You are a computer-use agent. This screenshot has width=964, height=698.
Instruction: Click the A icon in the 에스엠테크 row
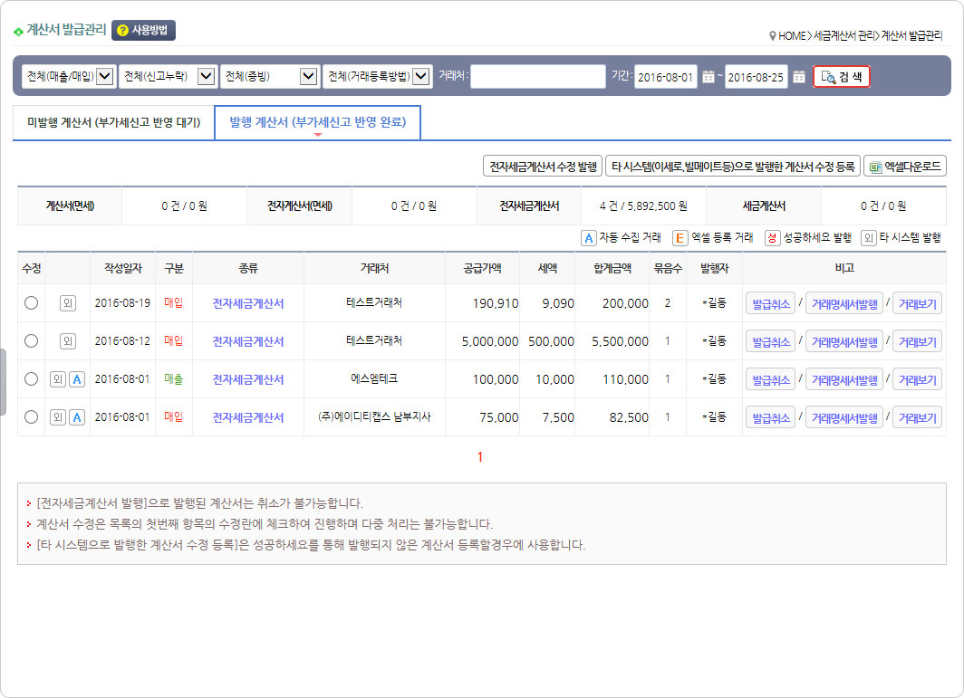point(77,379)
